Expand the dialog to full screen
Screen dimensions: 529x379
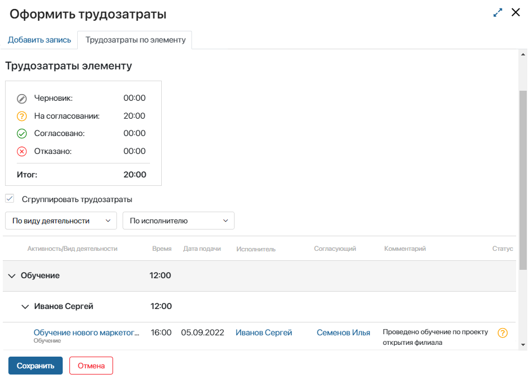[x=498, y=13]
